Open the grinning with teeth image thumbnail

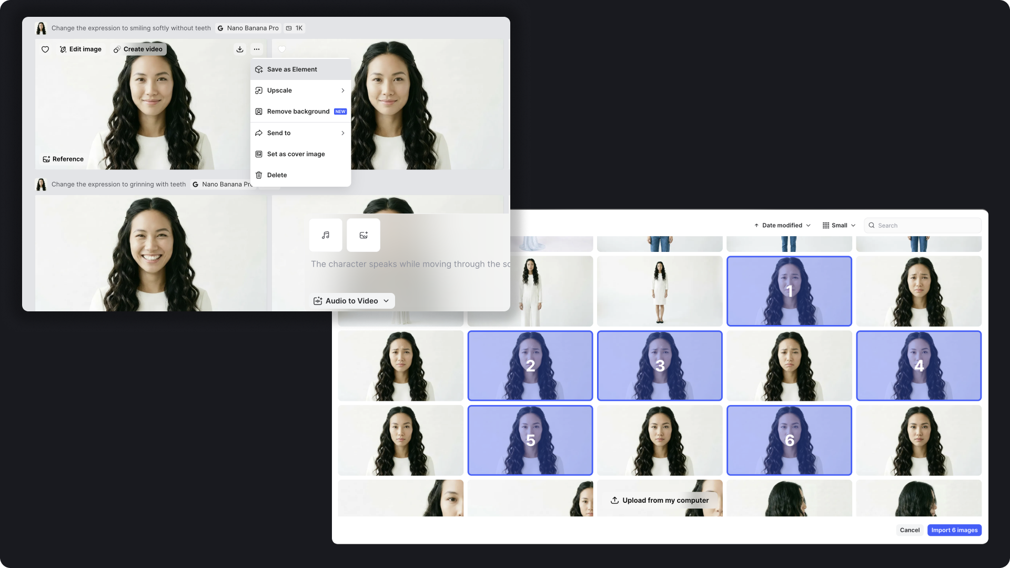point(151,253)
